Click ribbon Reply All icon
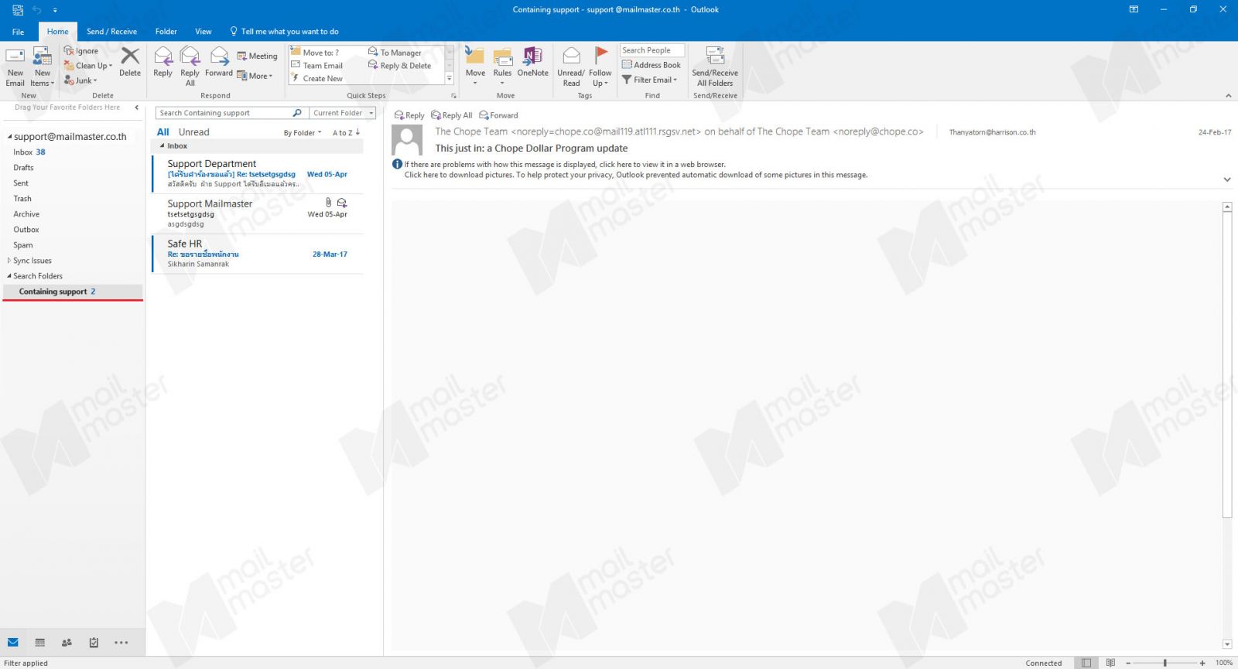 [190, 67]
